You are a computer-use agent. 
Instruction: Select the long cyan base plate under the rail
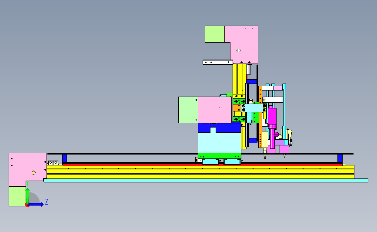pos(206,181)
